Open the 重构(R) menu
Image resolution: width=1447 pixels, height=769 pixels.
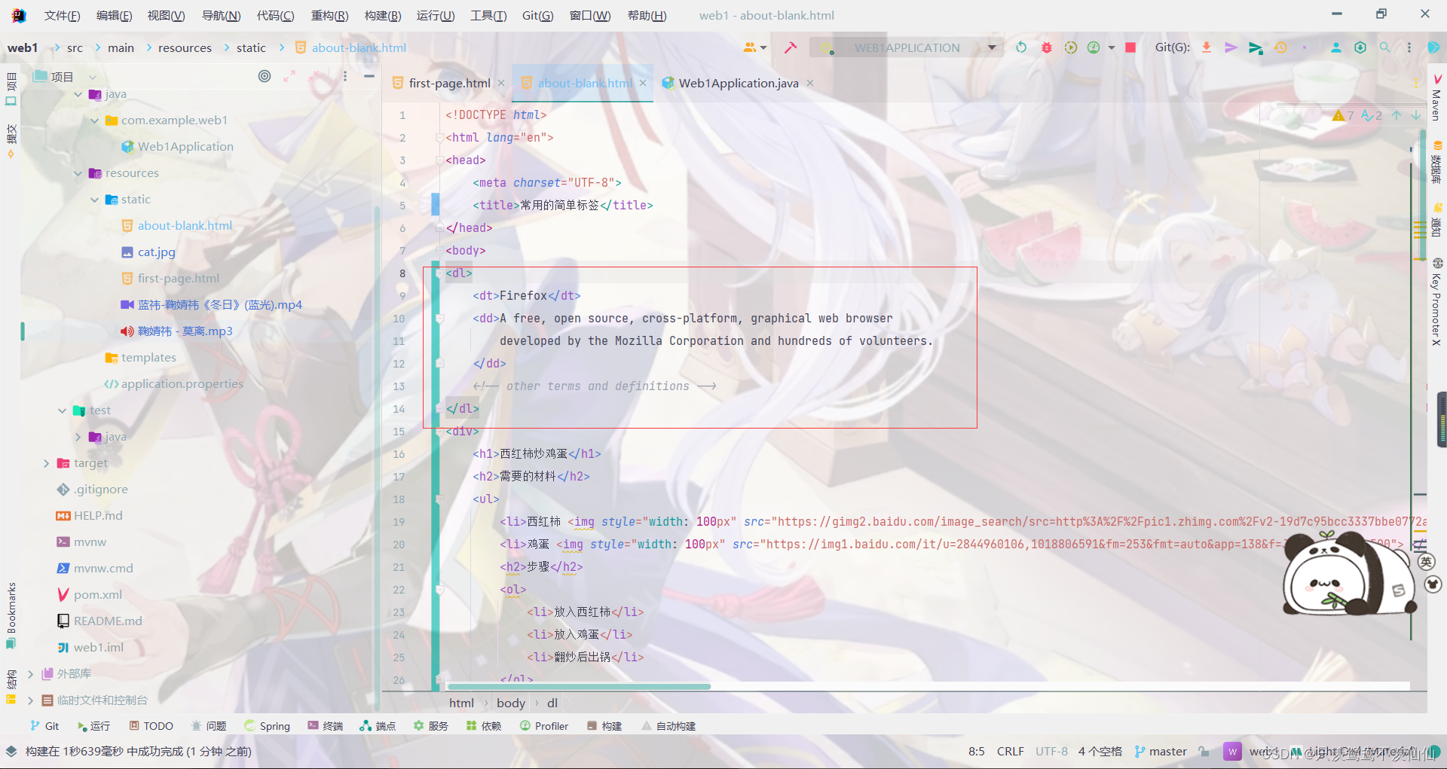tap(329, 15)
